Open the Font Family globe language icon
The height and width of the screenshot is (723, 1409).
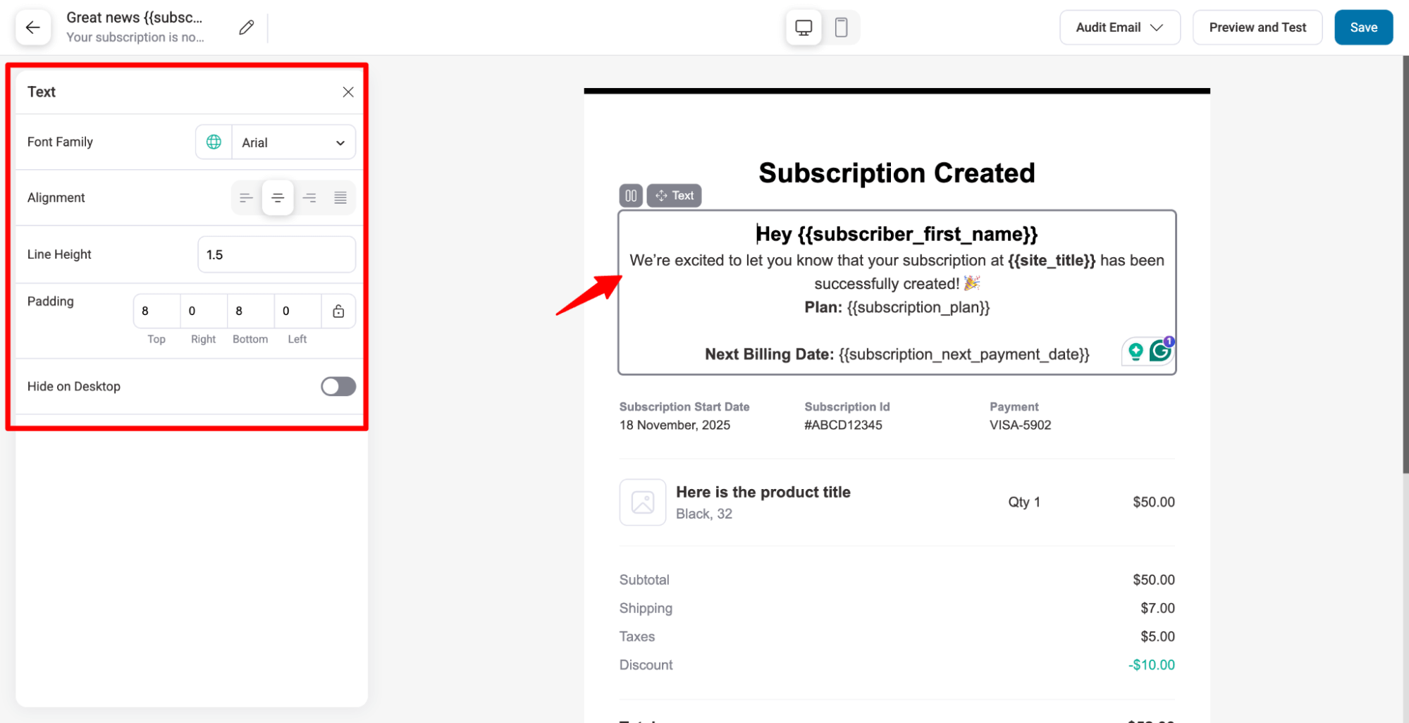(x=214, y=142)
